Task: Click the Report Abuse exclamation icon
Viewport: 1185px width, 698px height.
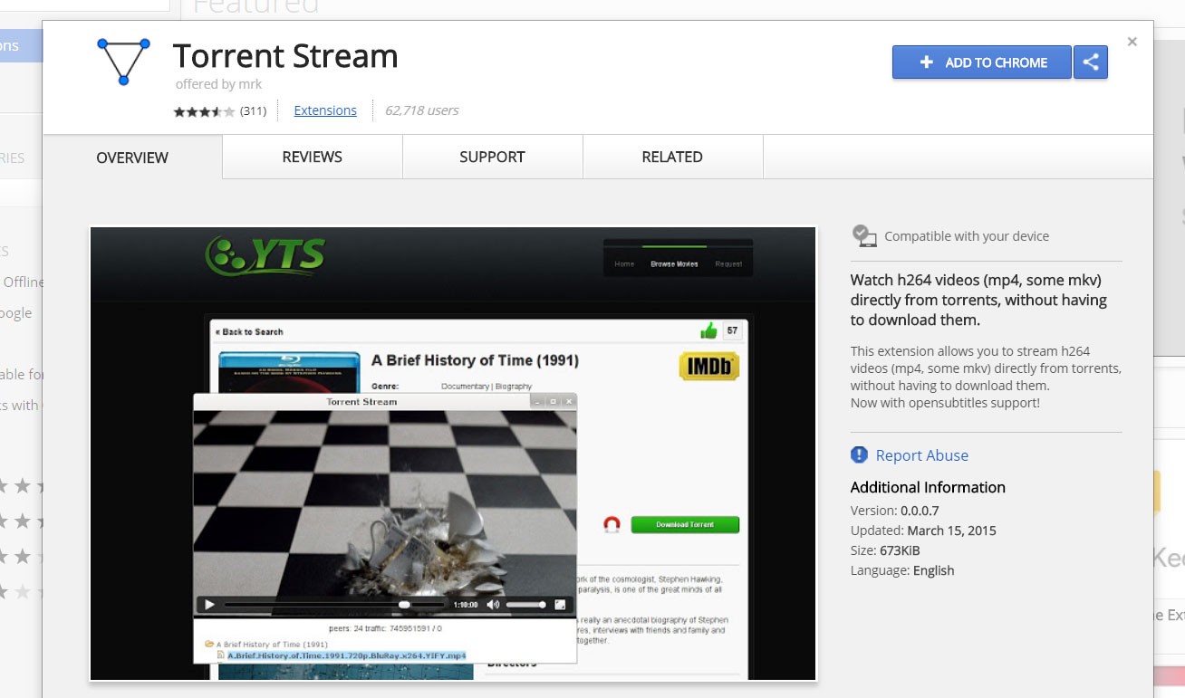Action: 859,454
